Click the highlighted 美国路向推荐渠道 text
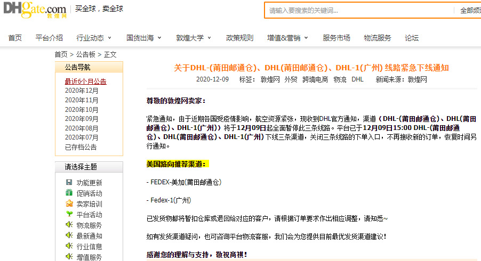Screen dimensions: 481x261 coord(177,164)
